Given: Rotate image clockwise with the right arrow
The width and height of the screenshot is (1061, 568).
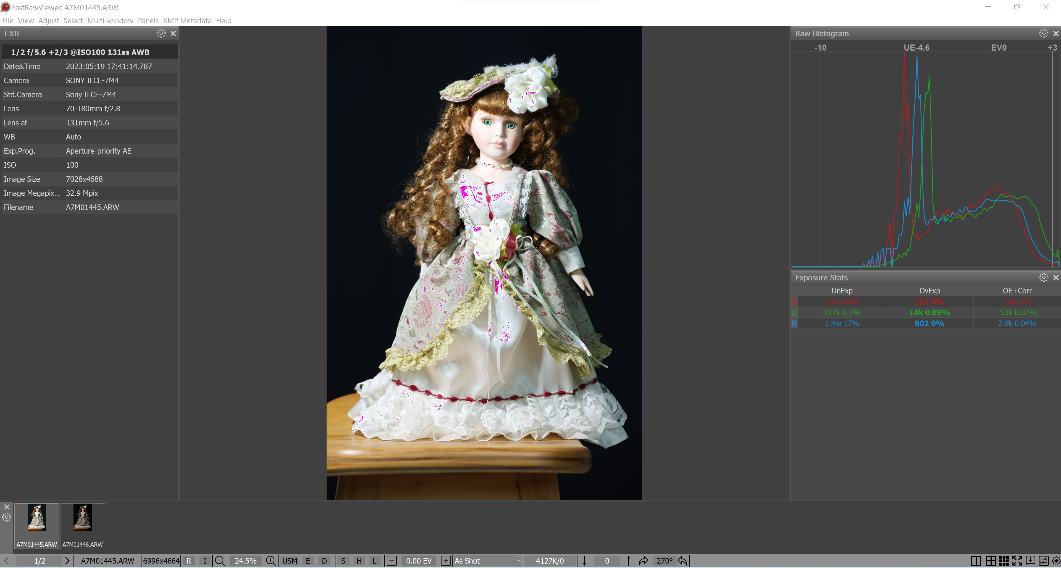Looking at the screenshot, I should pos(643,561).
